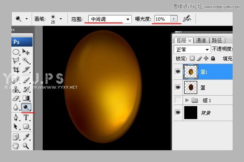Hide the 背景 layer
This screenshot has width=244, height=162.
tap(178, 113)
